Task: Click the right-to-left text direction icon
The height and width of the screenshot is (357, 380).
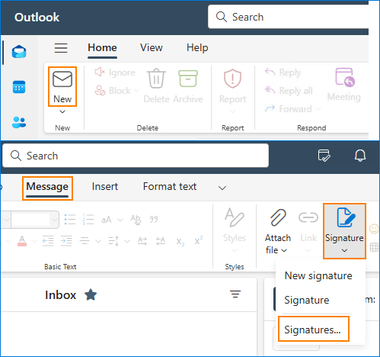Action: [161, 240]
